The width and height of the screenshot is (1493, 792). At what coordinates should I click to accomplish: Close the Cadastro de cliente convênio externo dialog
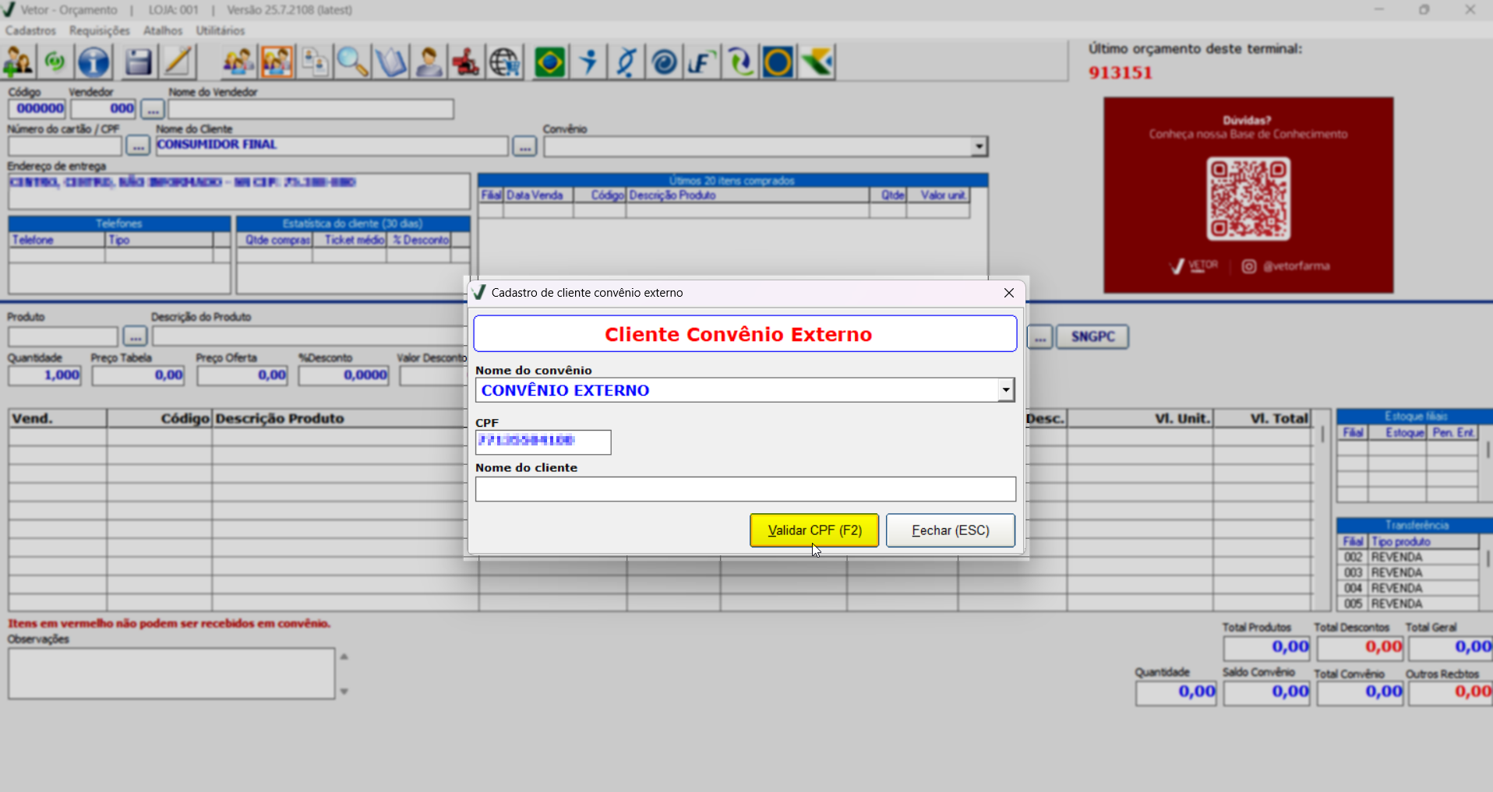(x=1009, y=293)
